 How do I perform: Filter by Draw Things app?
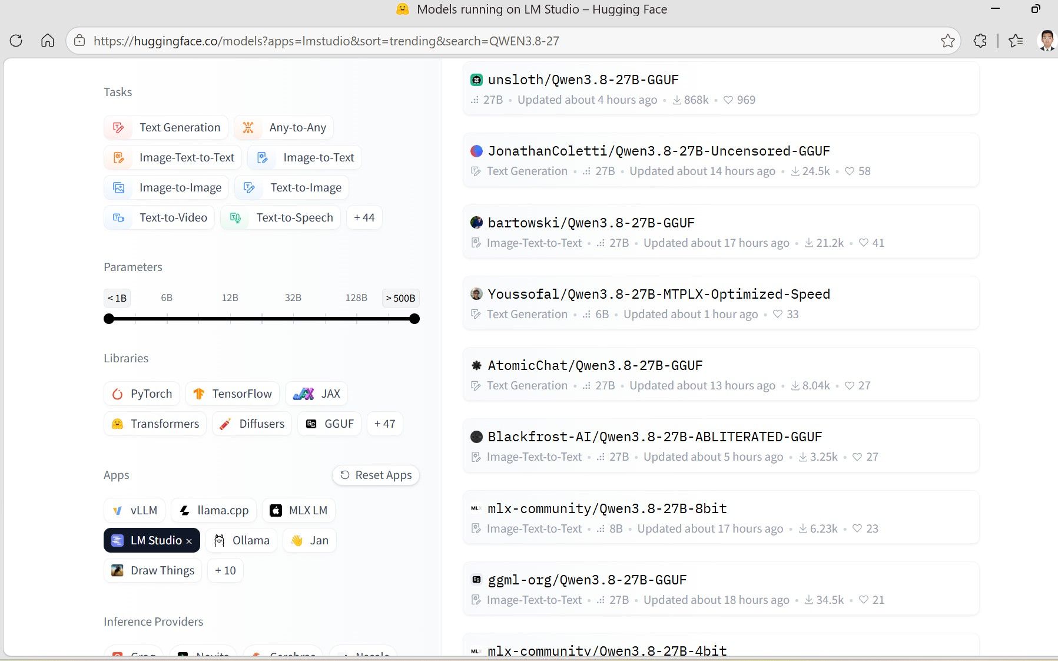(x=153, y=570)
